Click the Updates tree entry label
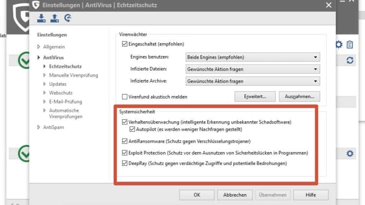The height and width of the screenshot is (205, 365). pos(58,84)
